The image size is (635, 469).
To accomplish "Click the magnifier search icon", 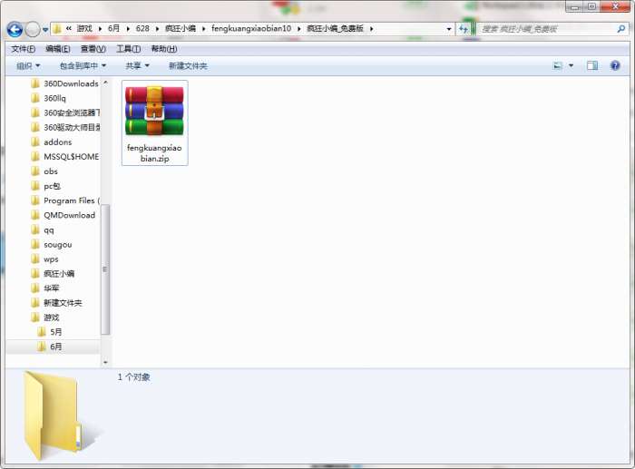I will (x=621, y=29).
